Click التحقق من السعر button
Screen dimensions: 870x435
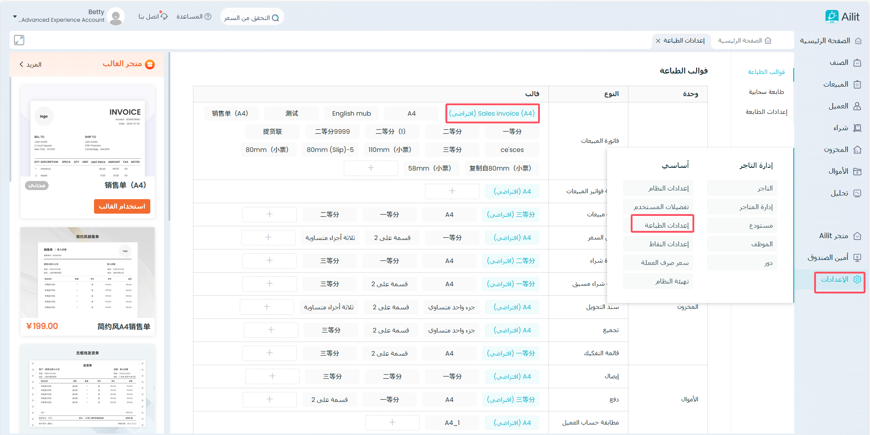point(252,18)
